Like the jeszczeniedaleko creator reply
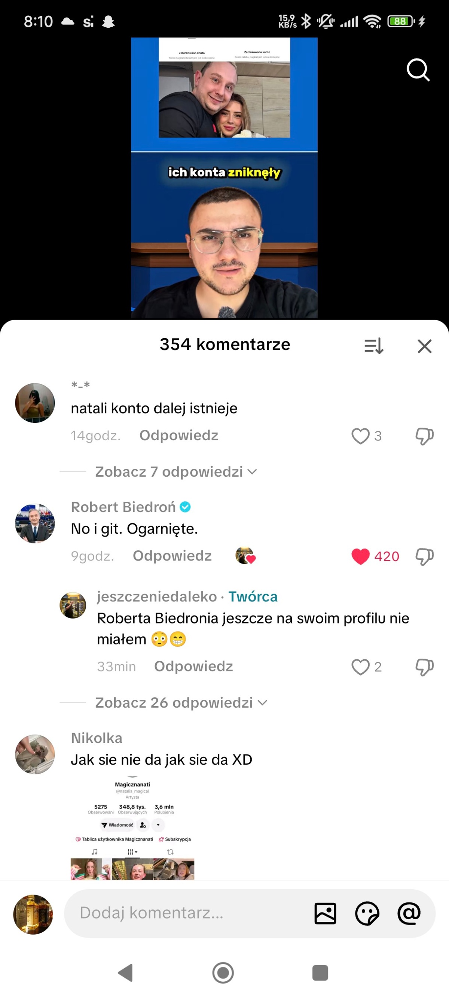This screenshot has width=449, height=999. [x=360, y=666]
